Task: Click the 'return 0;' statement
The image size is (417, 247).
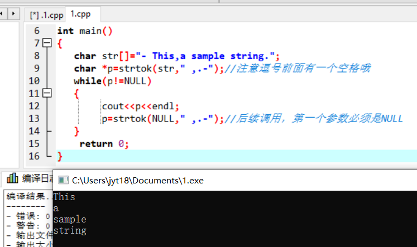Action: (x=104, y=144)
